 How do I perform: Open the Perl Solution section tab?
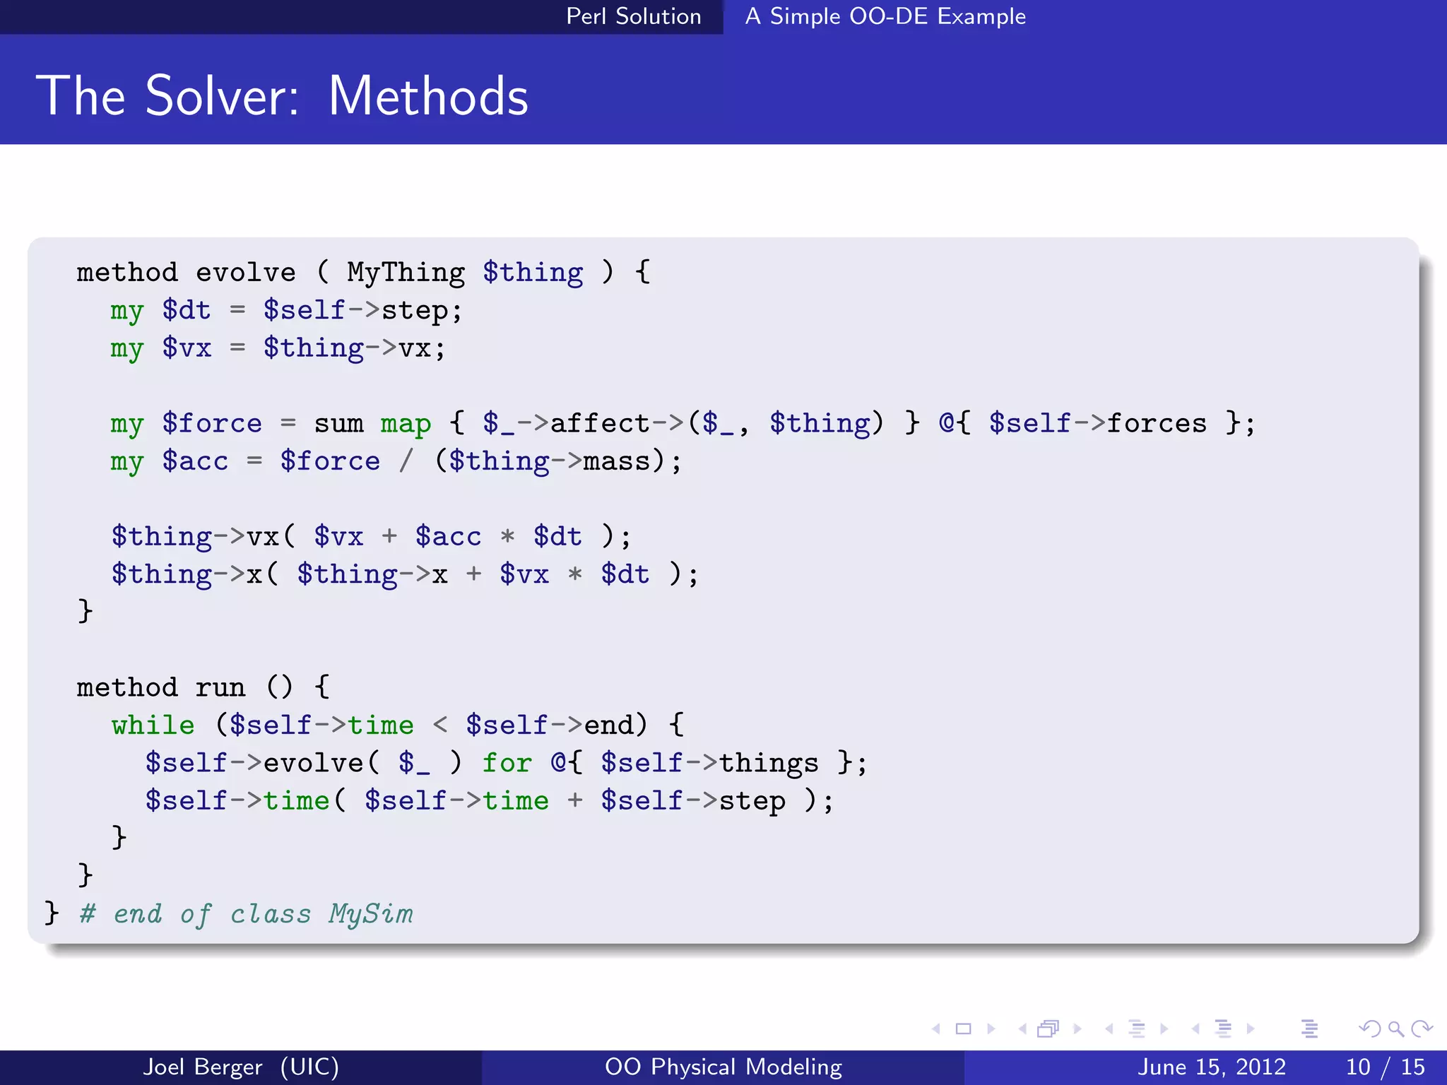coord(633,16)
